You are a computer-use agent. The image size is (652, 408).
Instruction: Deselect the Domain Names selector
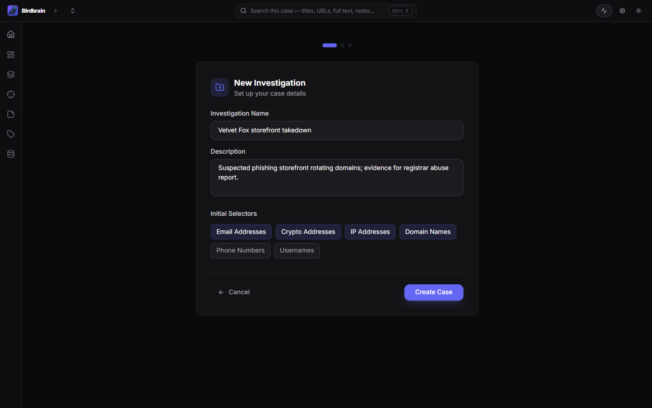[x=428, y=232]
